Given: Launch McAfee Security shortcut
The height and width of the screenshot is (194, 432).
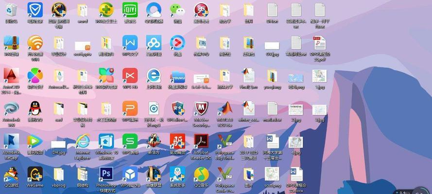Looking at the screenshot, I should (201, 109).
